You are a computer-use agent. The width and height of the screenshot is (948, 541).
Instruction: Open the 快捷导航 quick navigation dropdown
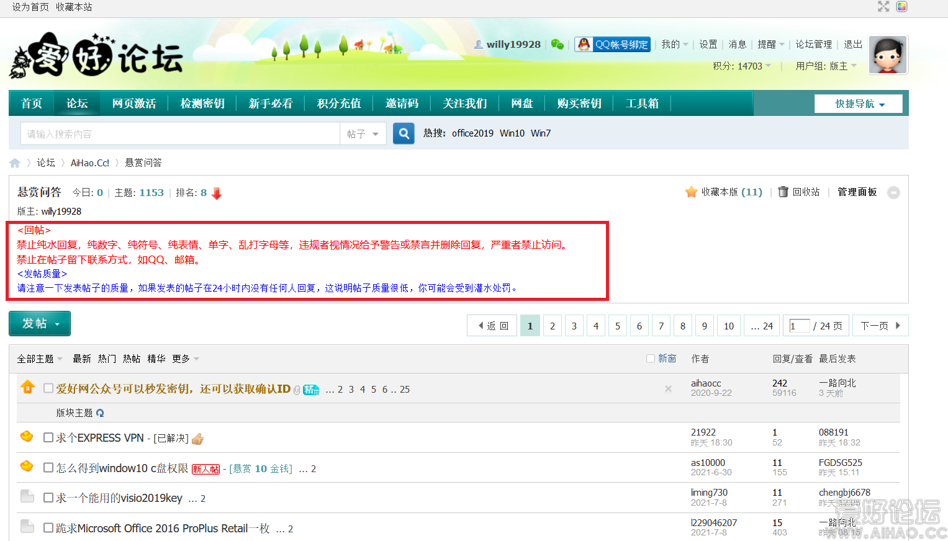click(x=859, y=104)
